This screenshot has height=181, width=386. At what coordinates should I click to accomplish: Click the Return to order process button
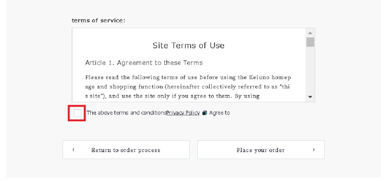coord(126,150)
